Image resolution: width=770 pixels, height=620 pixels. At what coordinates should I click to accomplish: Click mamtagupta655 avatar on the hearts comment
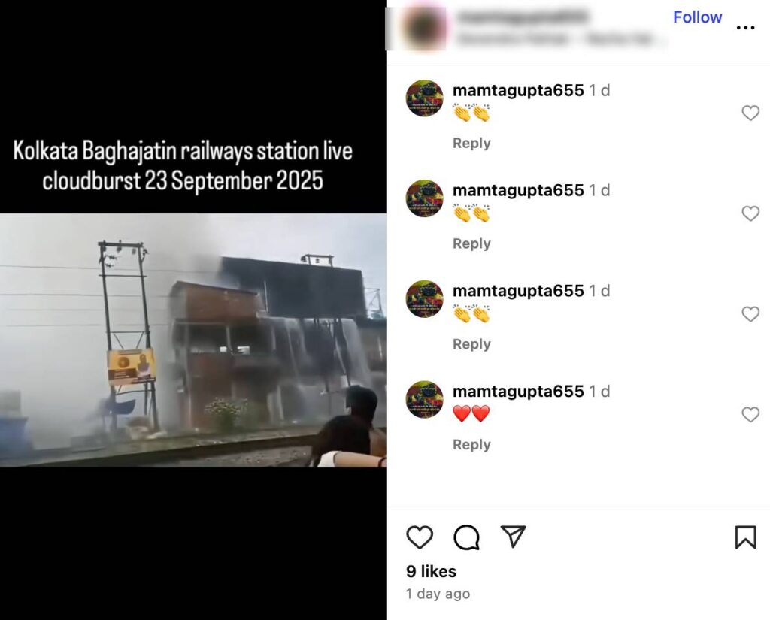click(x=425, y=400)
